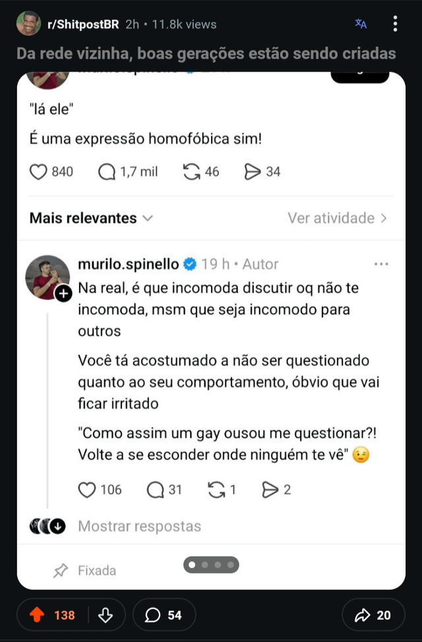Open the r/ShitpostBR subreddit link
The image size is (422, 642).
(82, 24)
